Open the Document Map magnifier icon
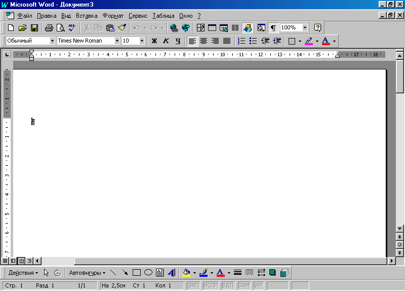 pyautogui.click(x=261, y=28)
